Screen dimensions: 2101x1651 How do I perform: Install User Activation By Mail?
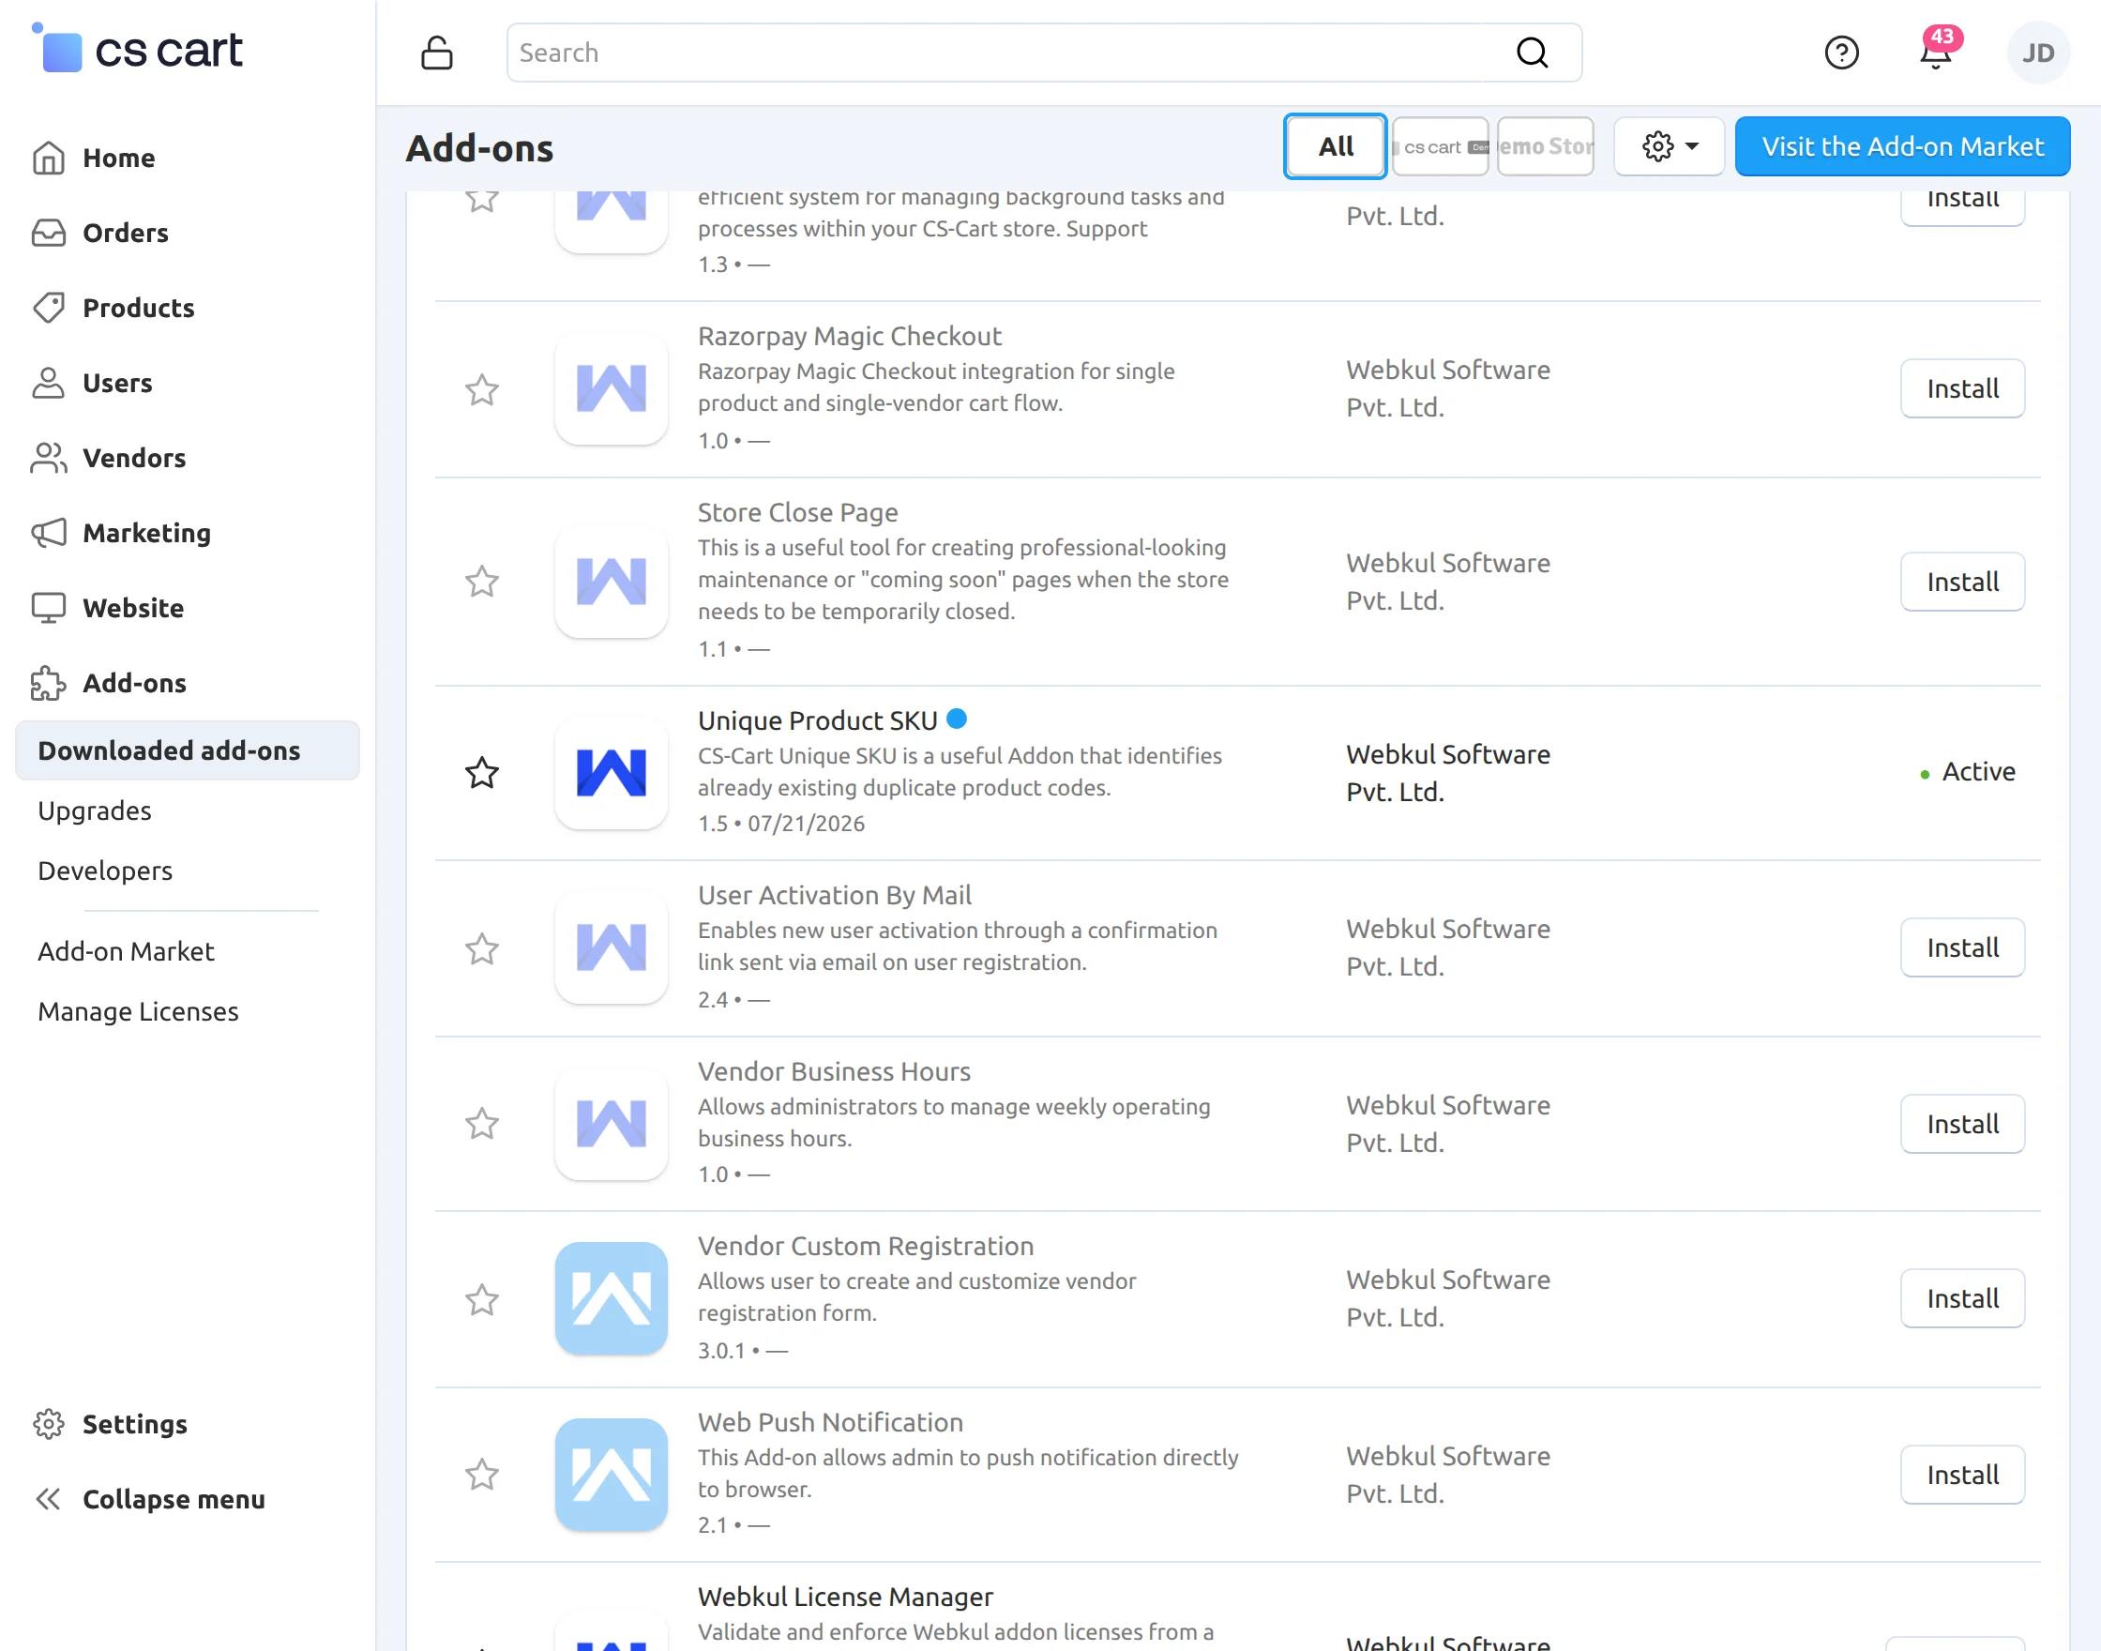pos(1962,947)
